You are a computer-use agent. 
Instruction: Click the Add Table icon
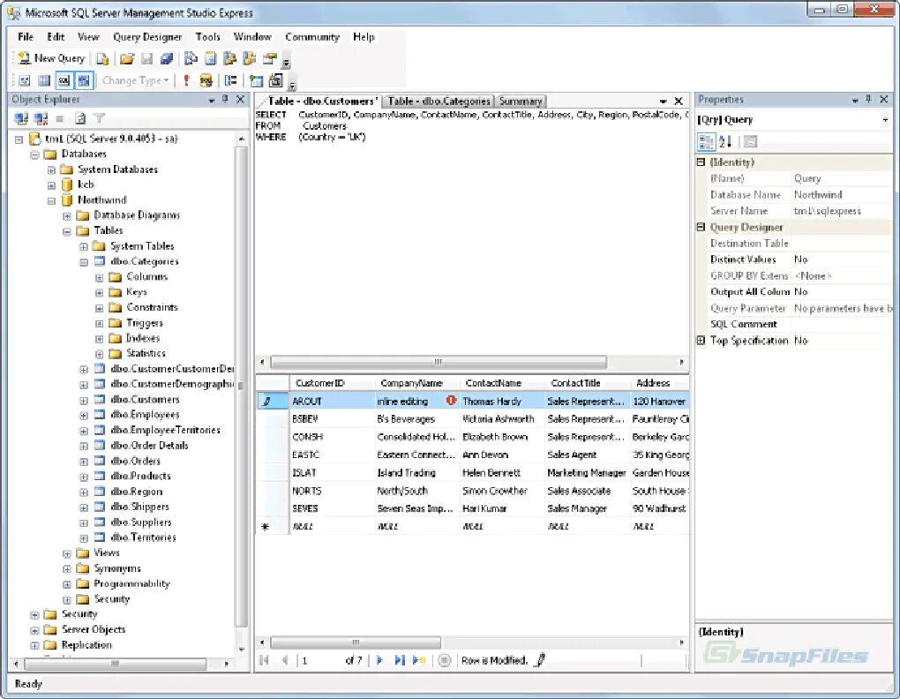[x=256, y=81]
